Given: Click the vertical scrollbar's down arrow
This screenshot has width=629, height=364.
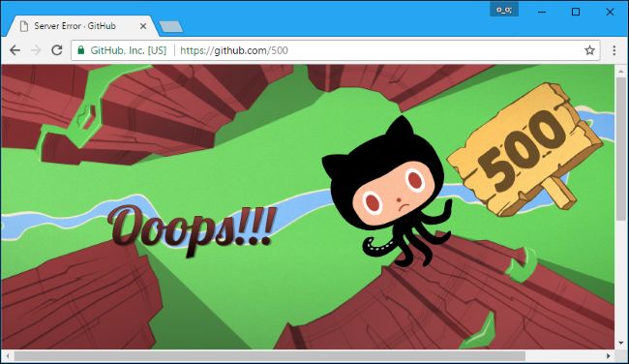Looking at the screenshot, I should click(x=621, y=344).
